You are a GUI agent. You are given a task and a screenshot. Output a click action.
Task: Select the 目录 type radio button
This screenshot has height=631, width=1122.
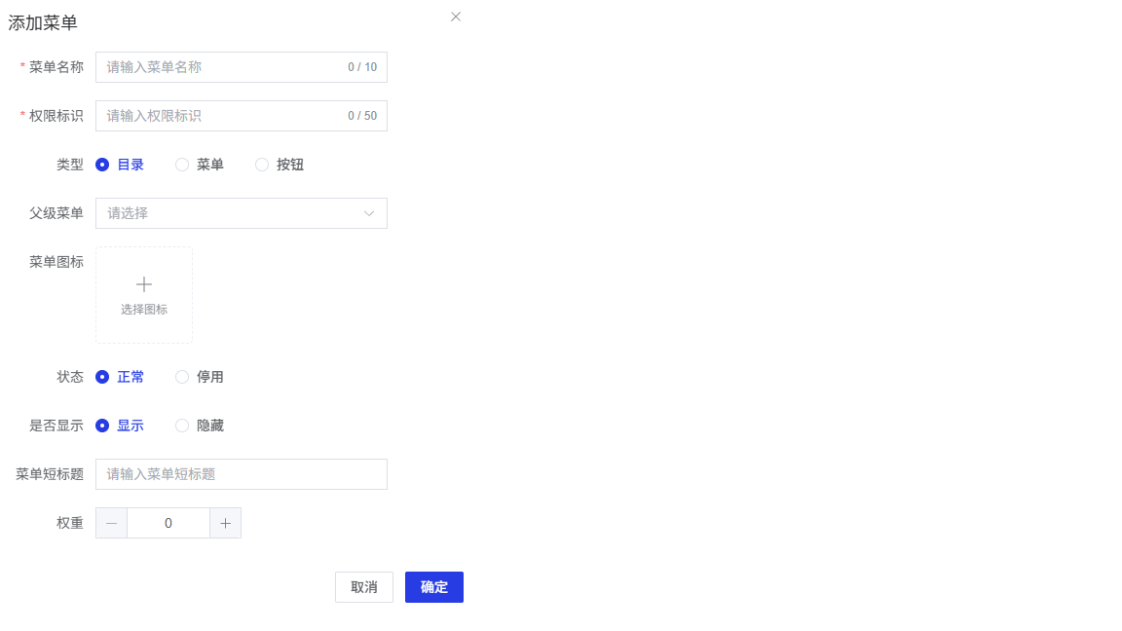(102, 165)
